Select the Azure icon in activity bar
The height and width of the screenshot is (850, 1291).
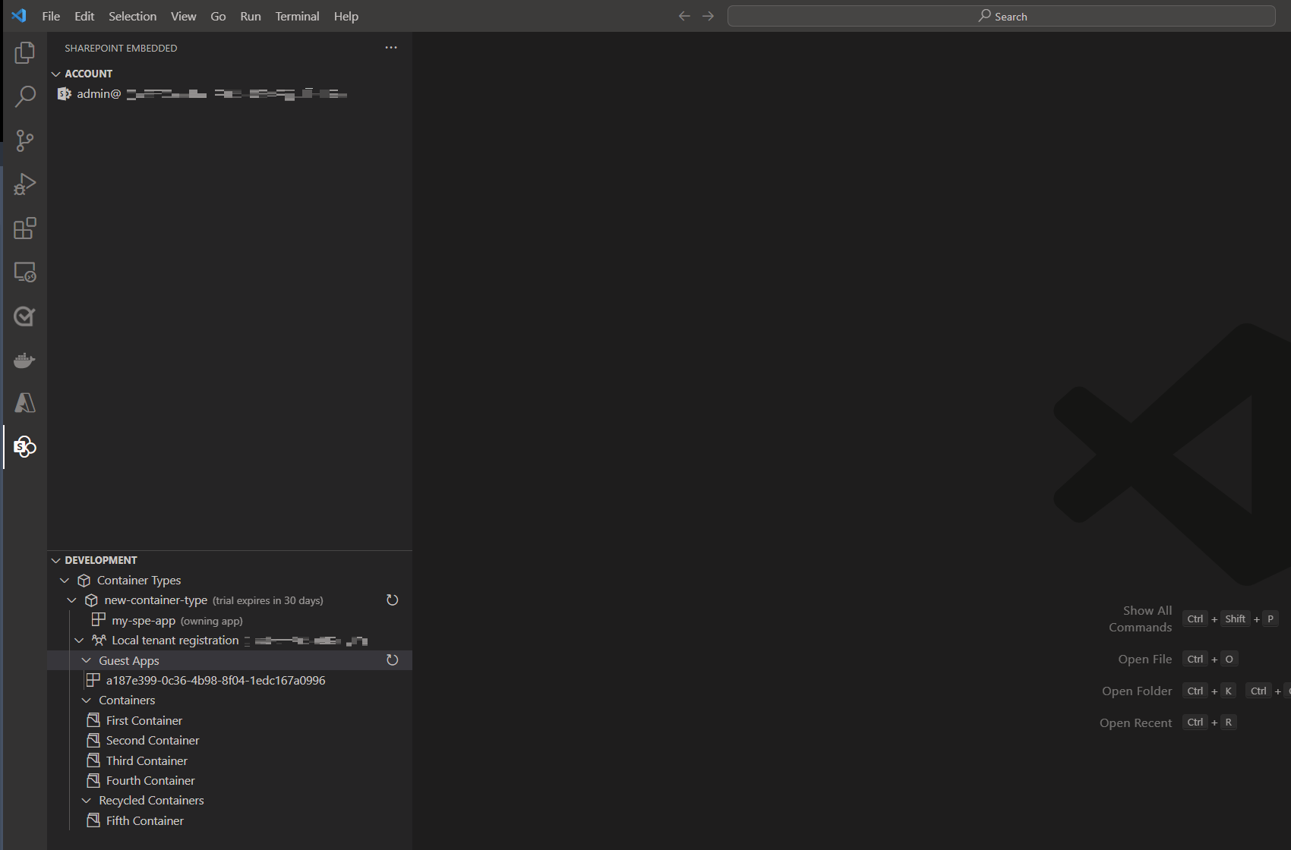pos(25,403)
